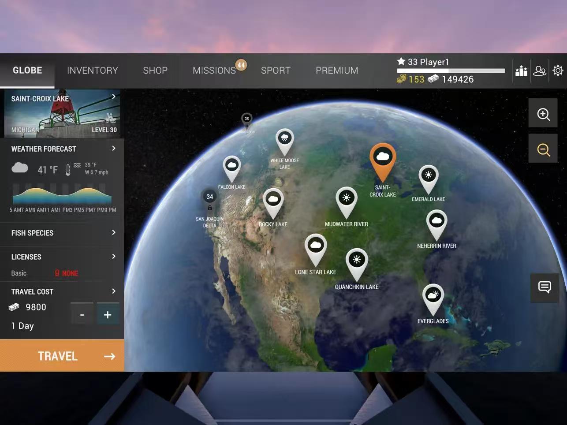Open the chat message icon

pyautogui.click(x=545, y=287)
